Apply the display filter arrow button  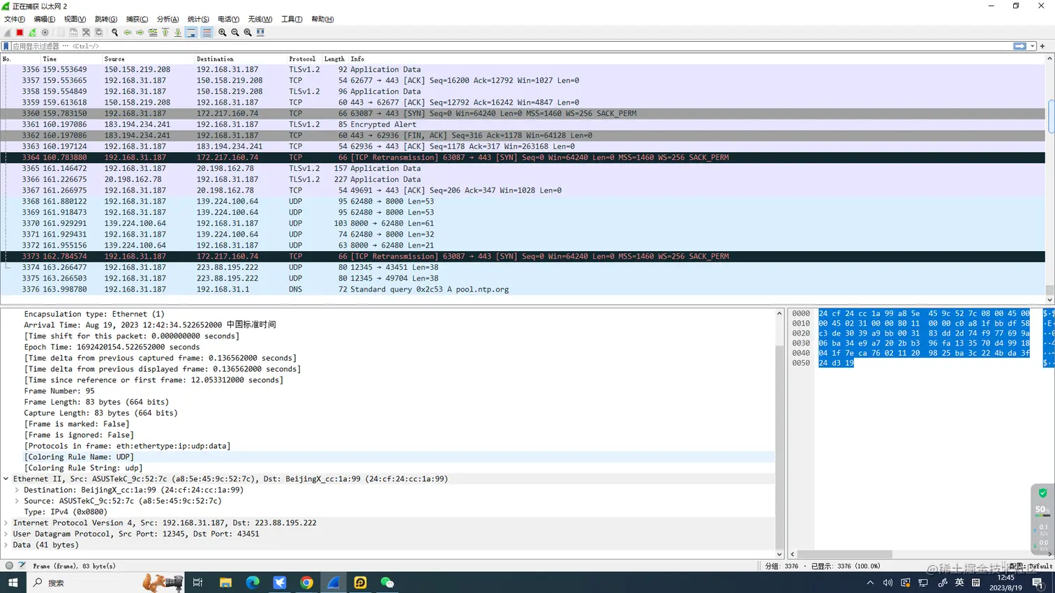point(1019,46)
